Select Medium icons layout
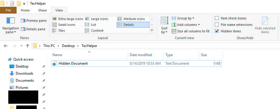 (131, 19)
